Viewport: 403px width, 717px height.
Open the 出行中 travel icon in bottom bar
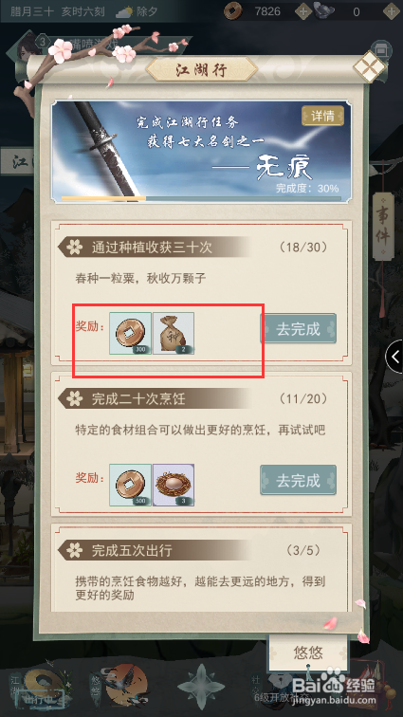point(43,687)
